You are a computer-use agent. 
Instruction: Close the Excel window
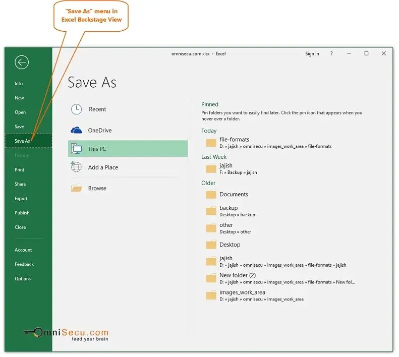[384, 53]
